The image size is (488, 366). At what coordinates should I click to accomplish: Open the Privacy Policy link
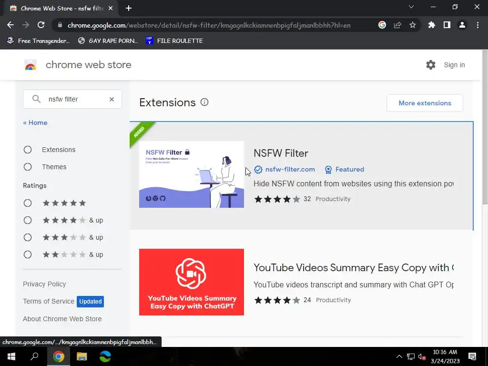[44, 284]
